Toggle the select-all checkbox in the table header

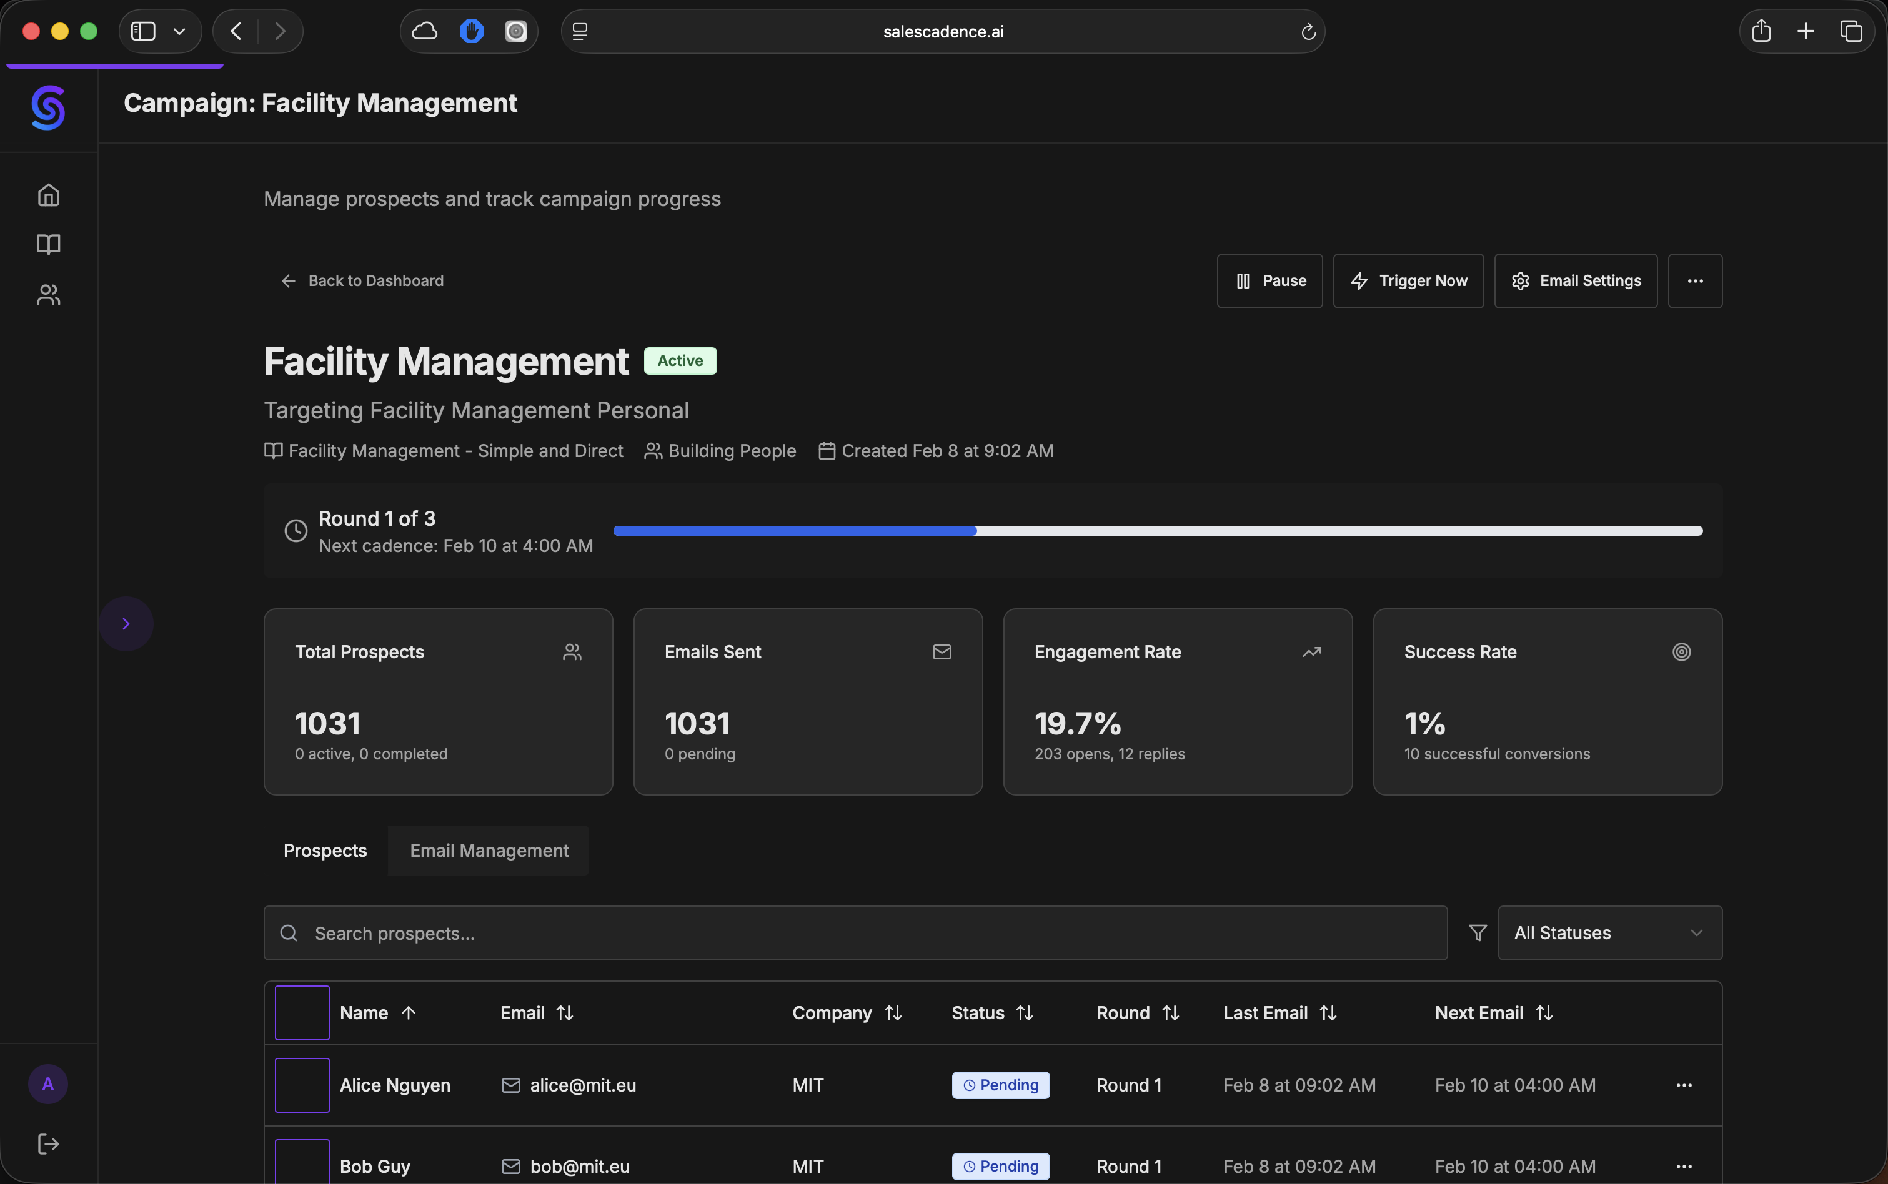point(301,1012)
